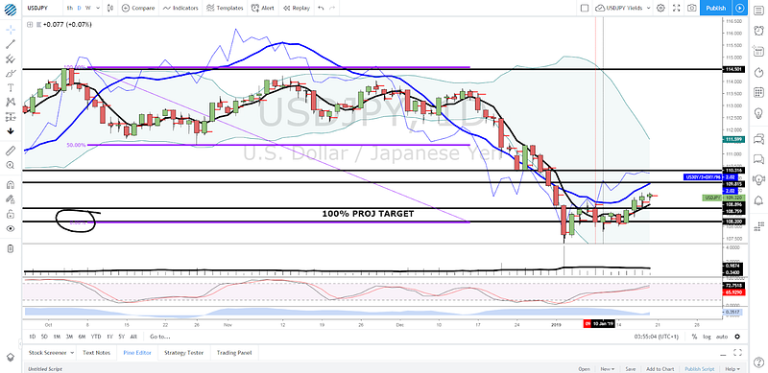Set the date range to YTD

point(96,337)
